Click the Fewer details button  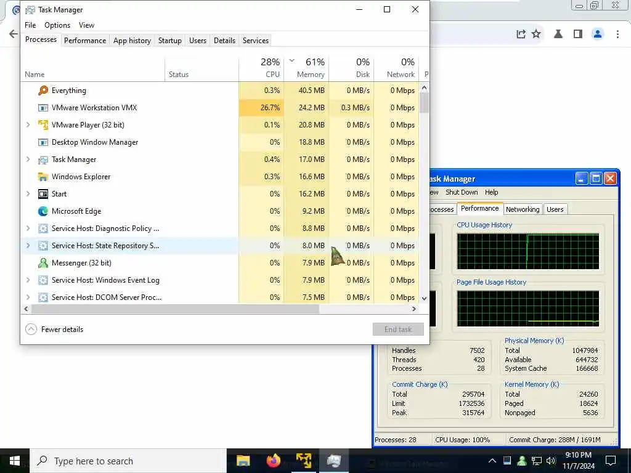[x=54, y=329]
